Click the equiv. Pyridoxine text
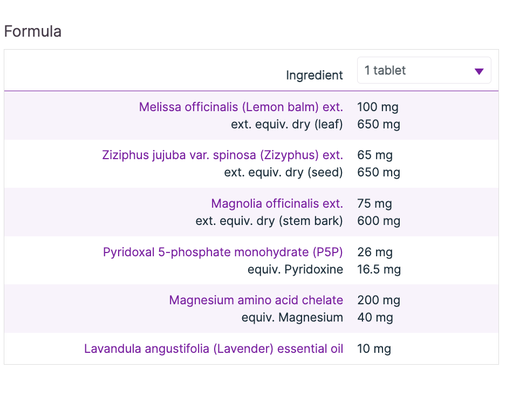Image resolution: width=506 pixels, height=396 pixels. (x=295, y=269)
